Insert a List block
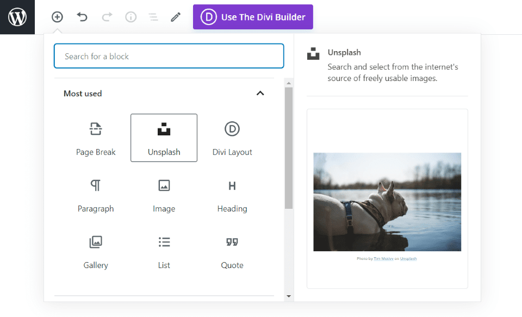The image size is (522, 317). point(164,251)
